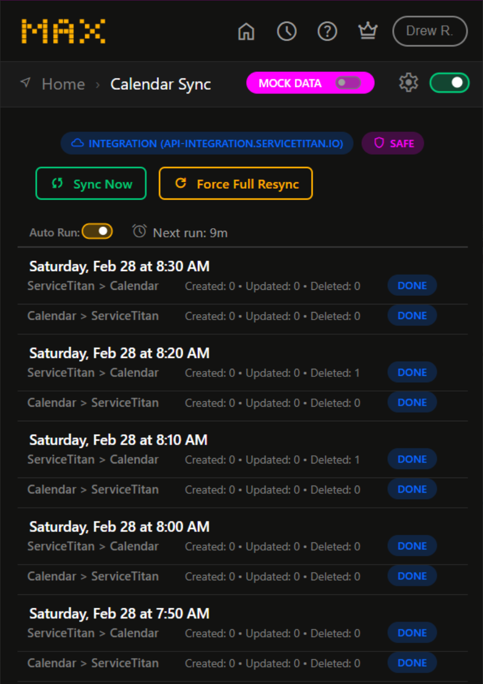Screen dimensions: 483x684
Task: Click the SAFE status badge
Action: [393, 143]
